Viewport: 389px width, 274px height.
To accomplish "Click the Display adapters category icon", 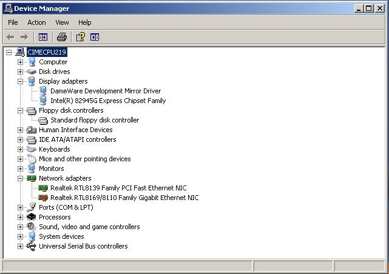I will [32, 81].
